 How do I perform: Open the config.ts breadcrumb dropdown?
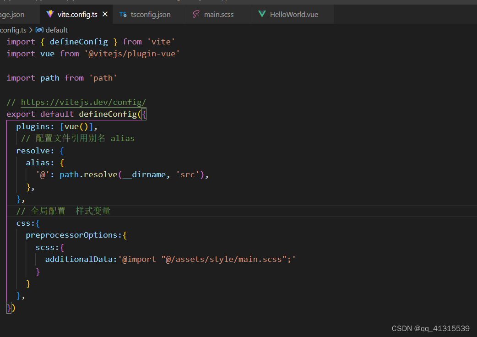pos(14,30)
